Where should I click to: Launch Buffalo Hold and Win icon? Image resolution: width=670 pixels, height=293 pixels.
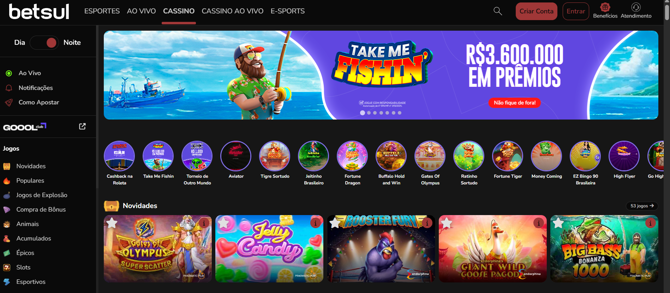391,156
